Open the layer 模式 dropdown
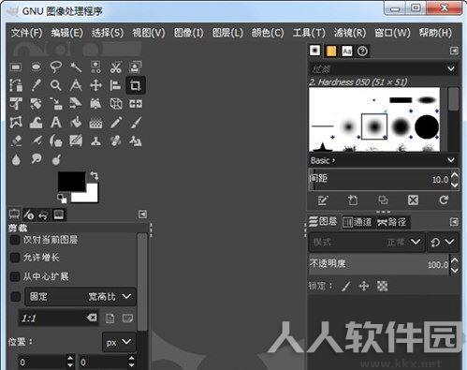Viewport: 467px width, 370px height. tap(367, 242)
